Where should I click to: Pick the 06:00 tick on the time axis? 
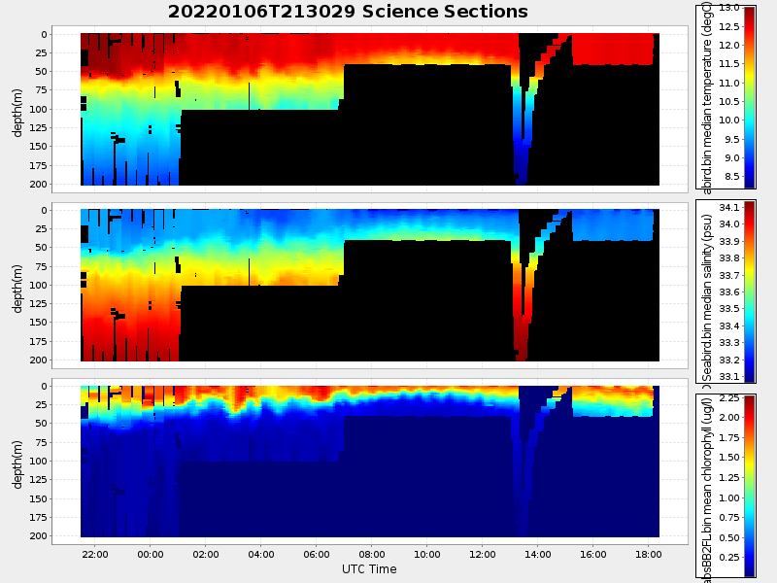317,553
